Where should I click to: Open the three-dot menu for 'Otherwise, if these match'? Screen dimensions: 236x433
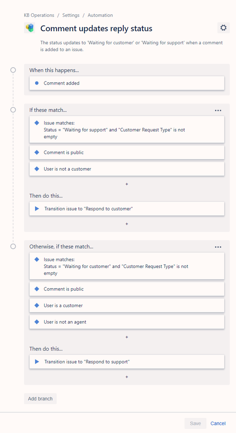[x=218, y=247]
